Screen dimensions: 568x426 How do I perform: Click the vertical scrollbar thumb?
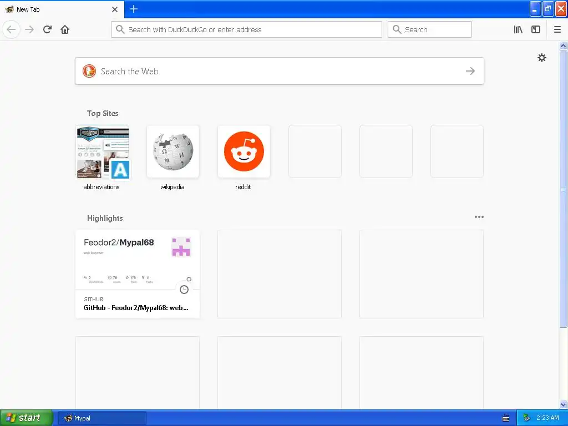point(563,189)
